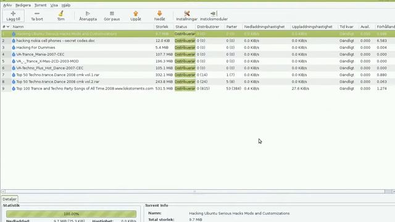Click the 332.1 MiB size cell
Viewport: 395px width, 222px height.
164,75
